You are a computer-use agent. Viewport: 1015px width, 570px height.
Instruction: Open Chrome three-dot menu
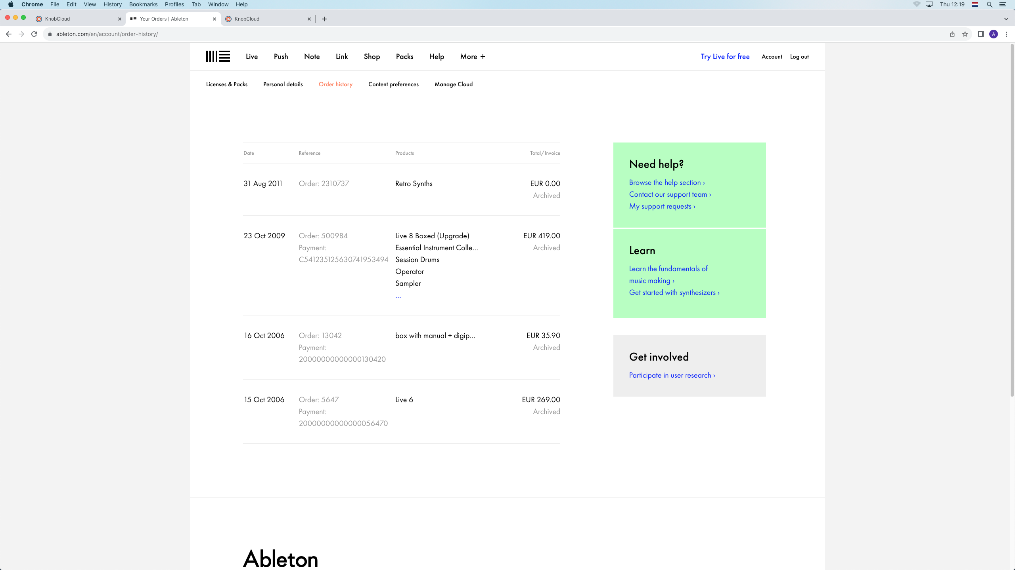coord(1006,34)
